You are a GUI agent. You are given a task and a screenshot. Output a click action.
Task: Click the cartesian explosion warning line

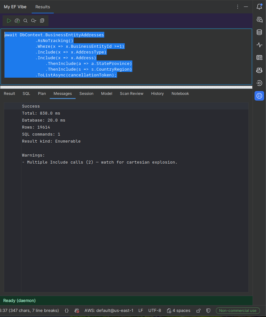(x=100, y=162)
